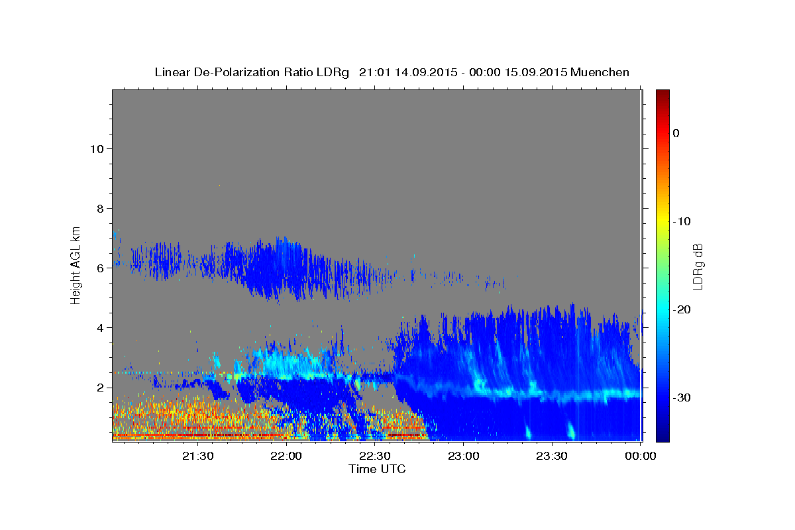Click the 'Muenchen' location label in title
795x530 pixels.
click(x=600, y=72)
